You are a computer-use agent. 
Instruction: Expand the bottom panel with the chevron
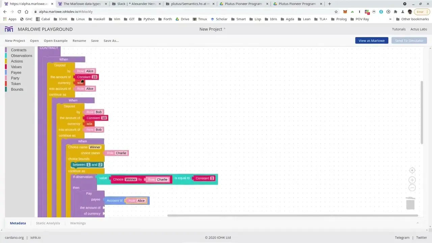(417, 223)
